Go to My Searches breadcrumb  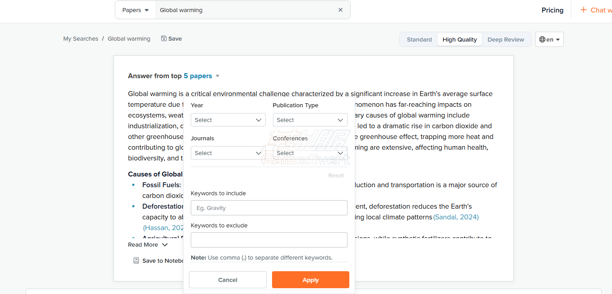coord(81,38)
